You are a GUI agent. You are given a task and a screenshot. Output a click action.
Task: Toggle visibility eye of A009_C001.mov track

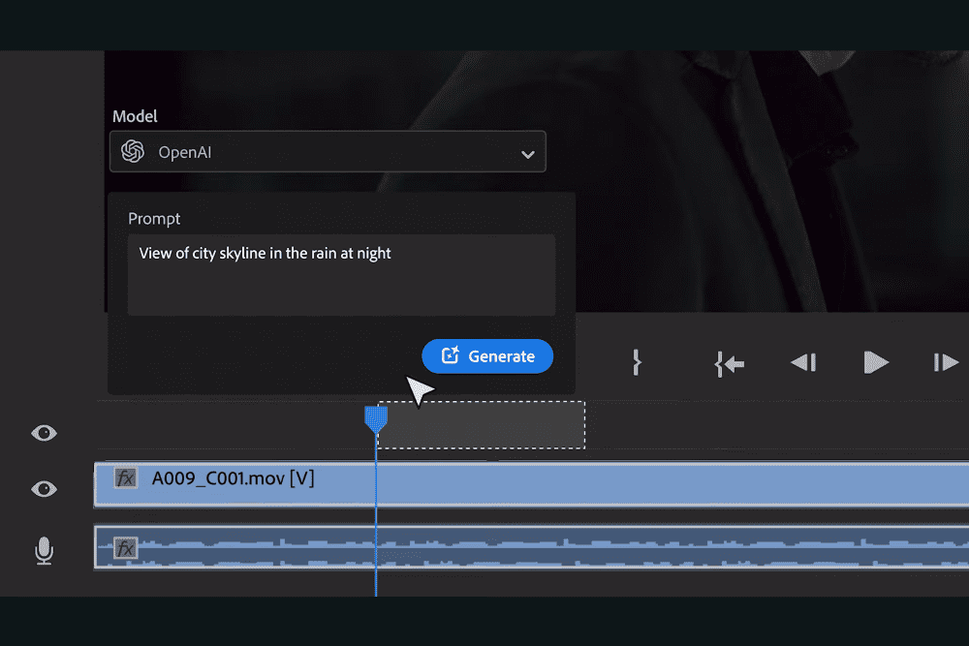point(44,489)
